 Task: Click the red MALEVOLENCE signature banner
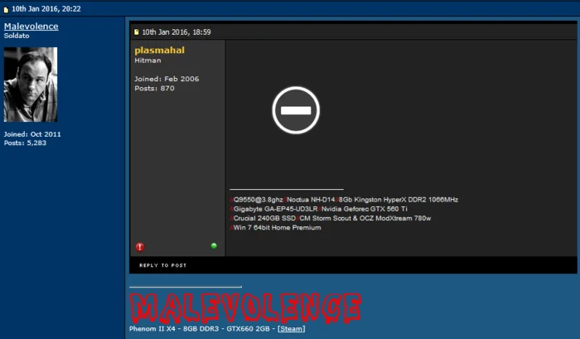[245, 308]
